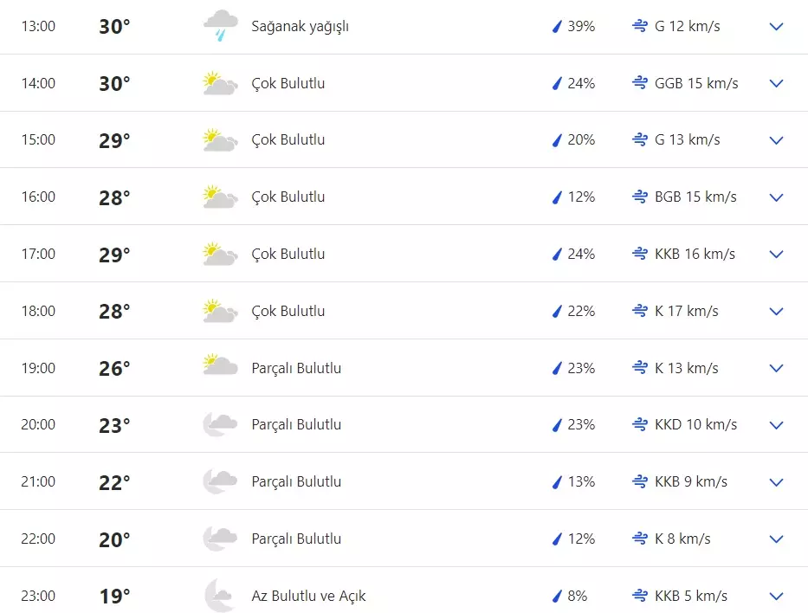This screenshot has height=613, width=808.
Task: Click the moon cloud icon at 20:00
Action: tap(220, 424)
